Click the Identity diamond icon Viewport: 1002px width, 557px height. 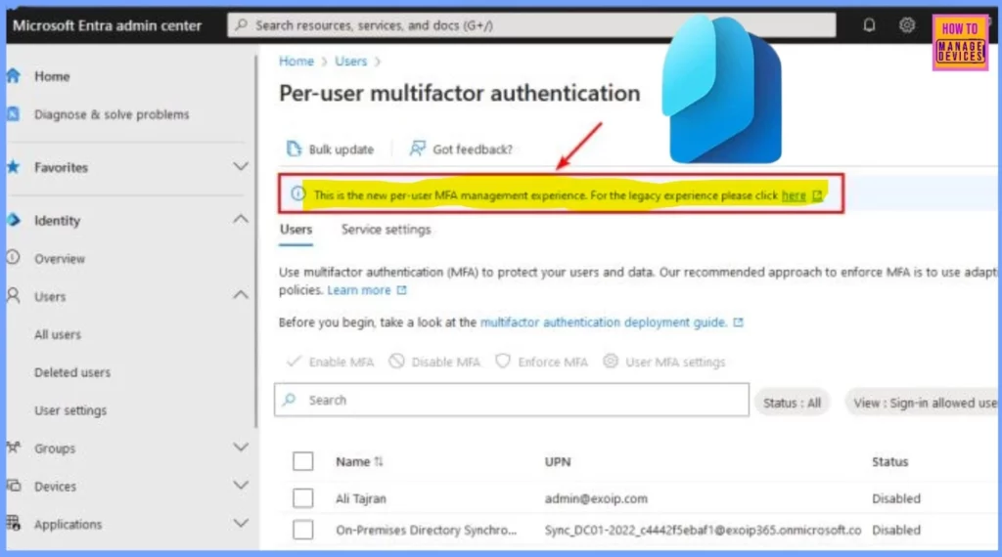(x=14, y=220)
